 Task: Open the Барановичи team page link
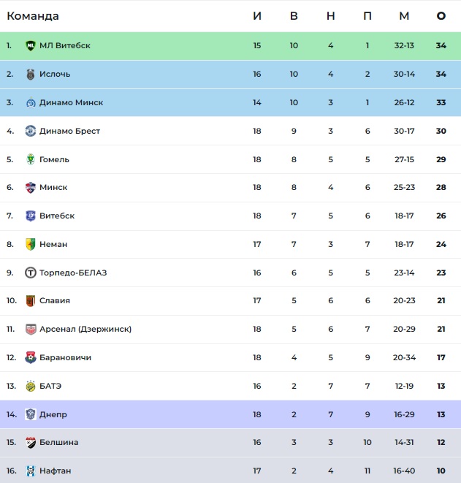click(x=65, y=357)
